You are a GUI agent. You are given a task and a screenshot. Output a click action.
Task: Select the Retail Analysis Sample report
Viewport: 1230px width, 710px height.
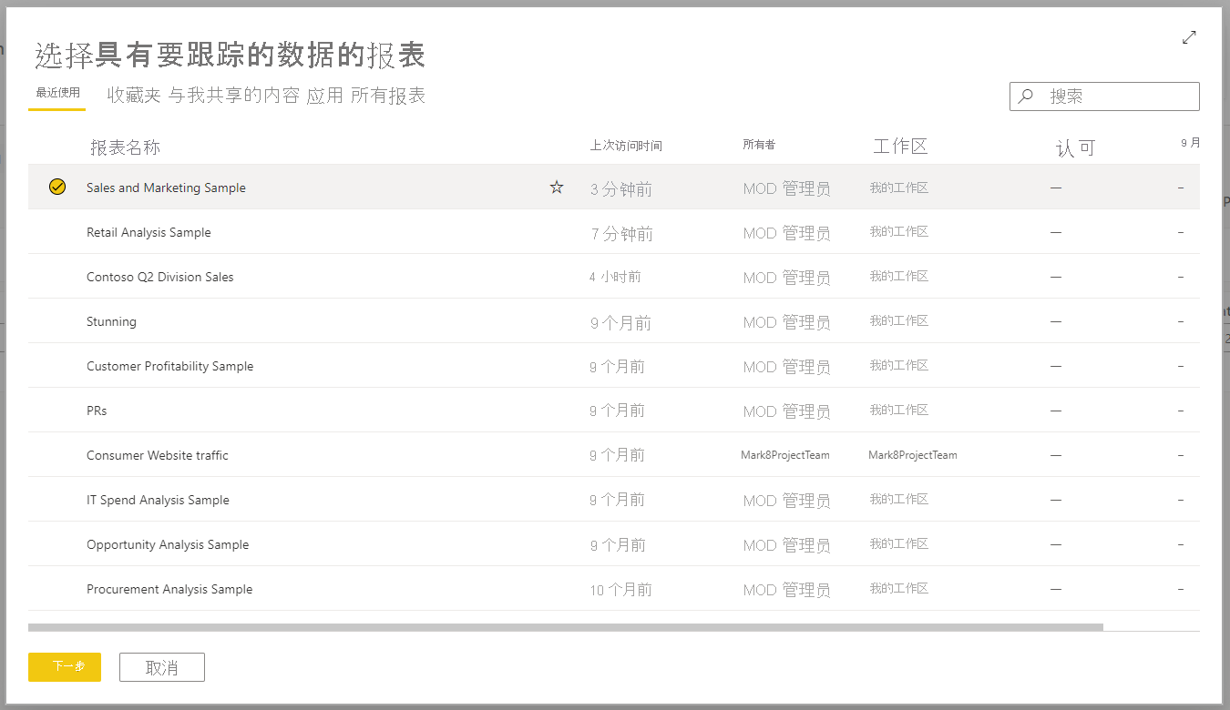[x=149, y=232]
